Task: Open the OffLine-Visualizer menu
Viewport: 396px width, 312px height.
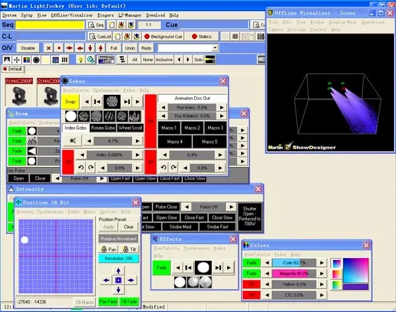Action: [72, 15]
